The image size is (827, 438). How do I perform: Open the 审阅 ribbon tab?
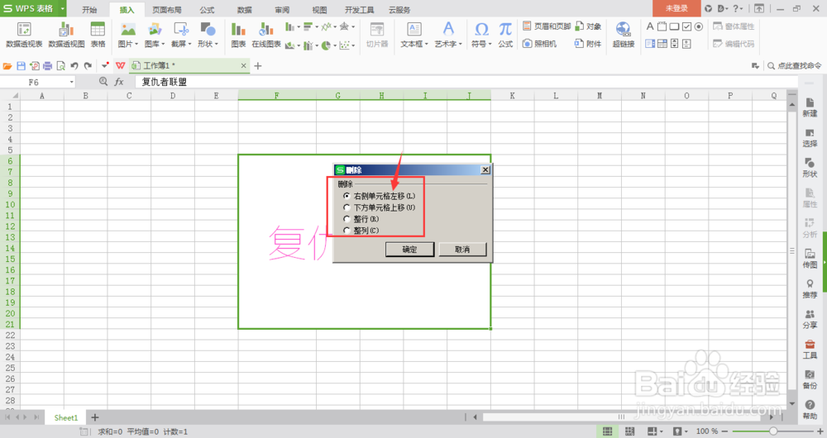click(x=282, y=9)
